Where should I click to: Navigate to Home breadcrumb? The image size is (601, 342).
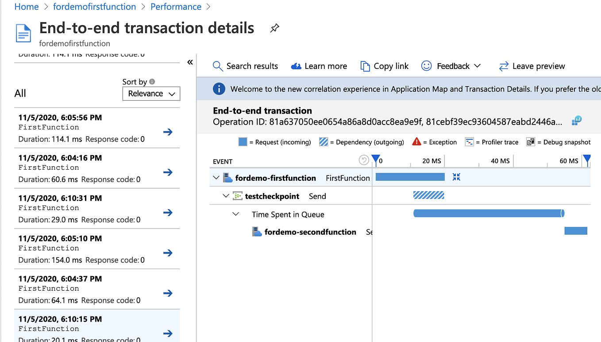coord(26,7)
